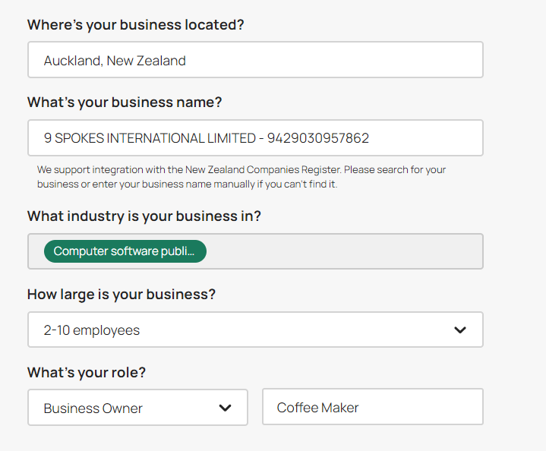Click the chevron on the business size dropdown

(x=459, y=330)
